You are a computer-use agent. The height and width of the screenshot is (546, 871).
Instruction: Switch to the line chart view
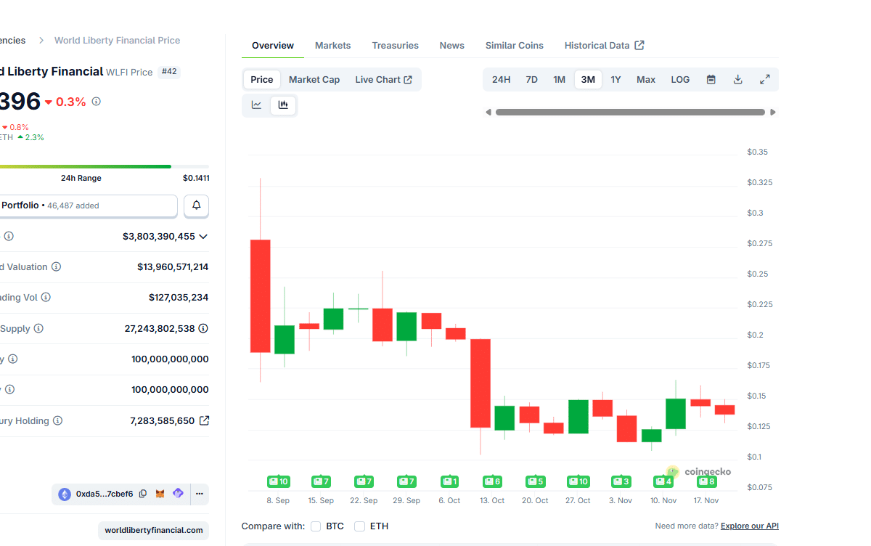(x=256, y=105)
